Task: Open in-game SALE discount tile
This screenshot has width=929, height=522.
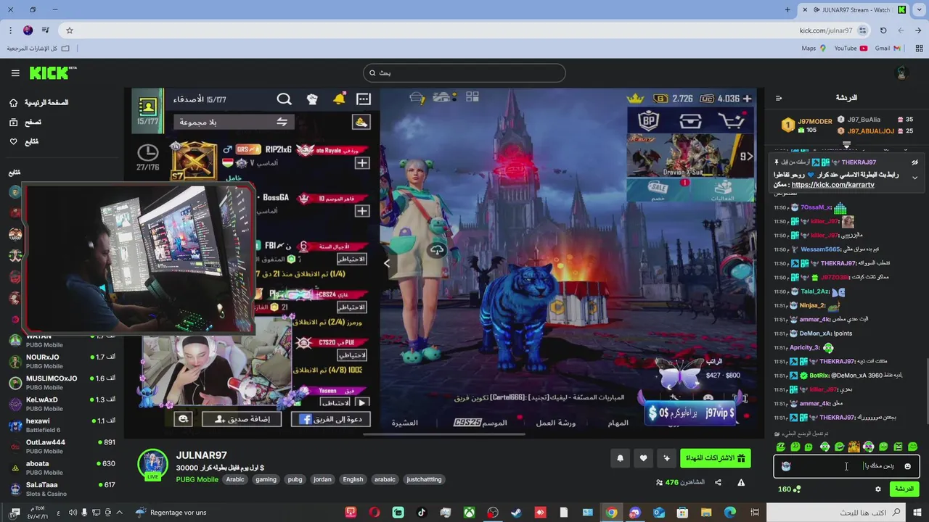Action: pyautogui.click(x=657, y=189)
